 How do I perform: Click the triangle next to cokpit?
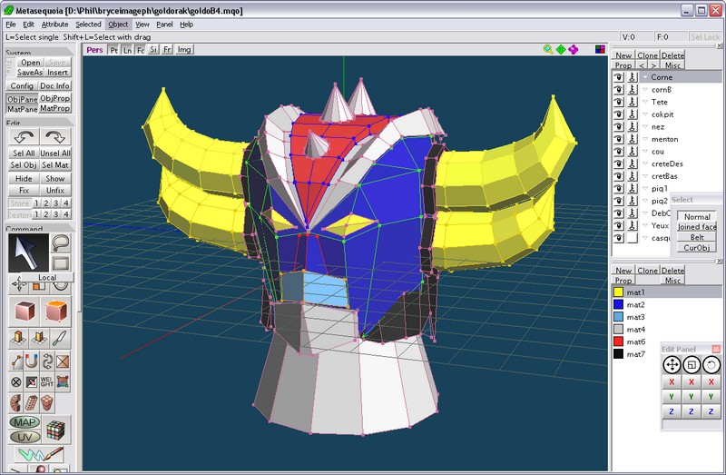point(645,114)
